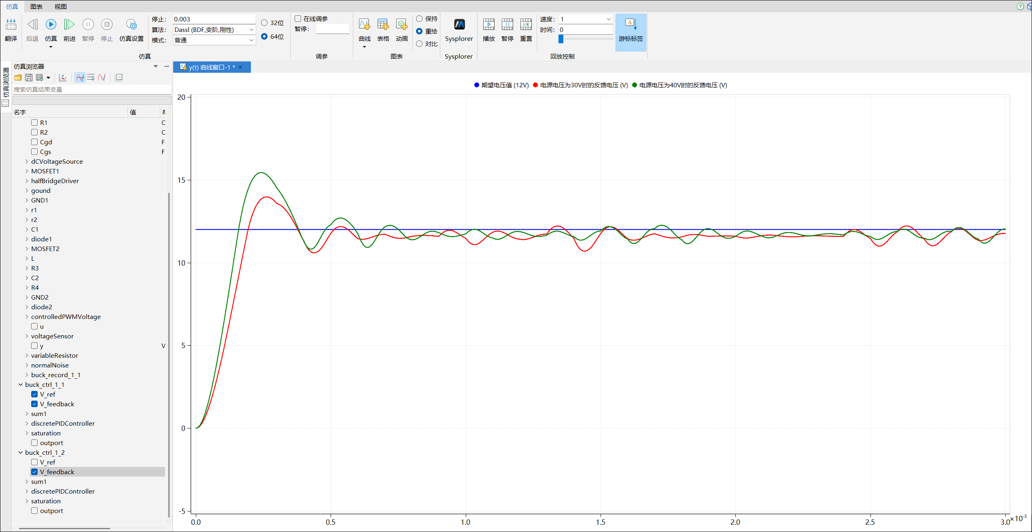
Task: Open 仿真设置 simulation settings
Action: [x=131, y=25]
